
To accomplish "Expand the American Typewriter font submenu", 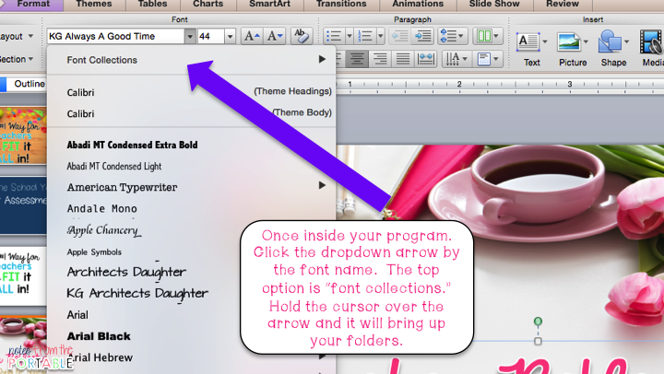I will tap(322, 185).
